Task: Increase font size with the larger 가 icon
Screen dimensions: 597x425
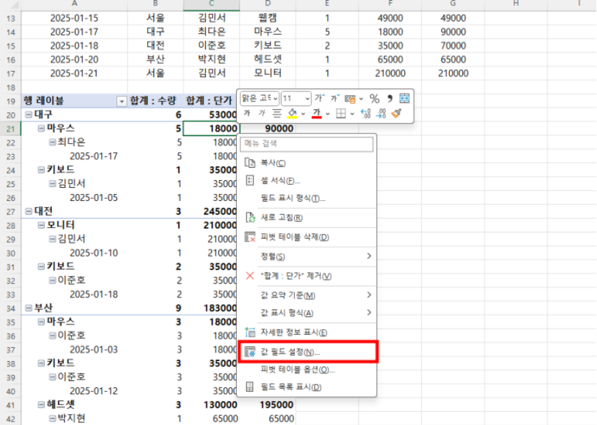Action: pos(319,98)
